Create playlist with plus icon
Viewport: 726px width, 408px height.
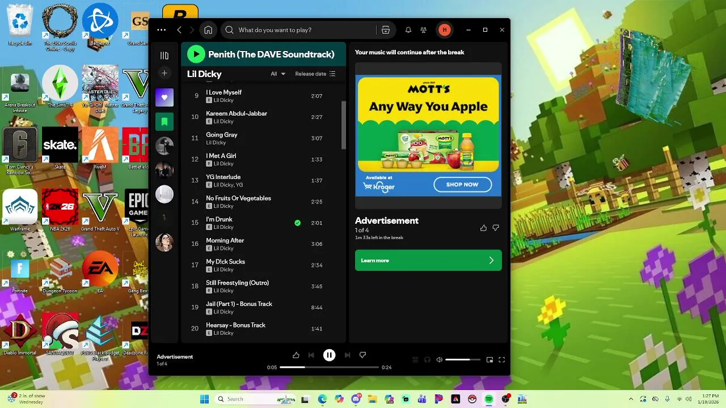(164, 73)
